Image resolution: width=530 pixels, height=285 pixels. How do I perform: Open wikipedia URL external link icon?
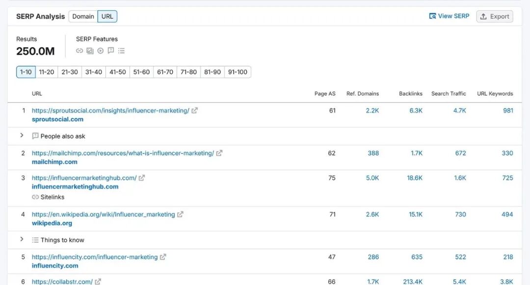180,214
